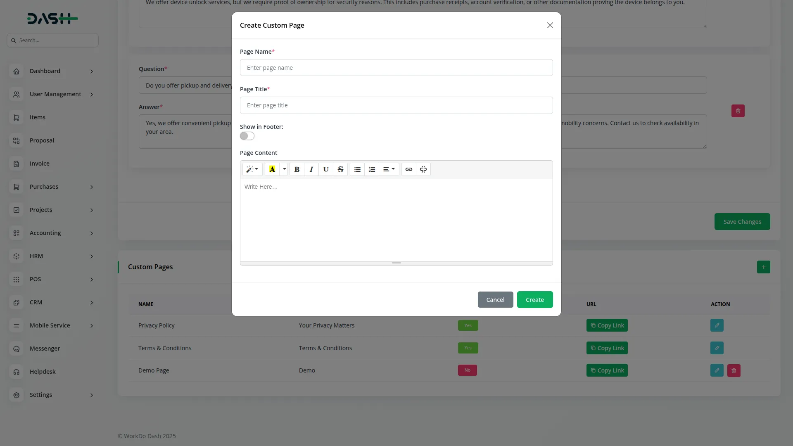
Task: Open the font color dropdown
Action: coord(284,169)
